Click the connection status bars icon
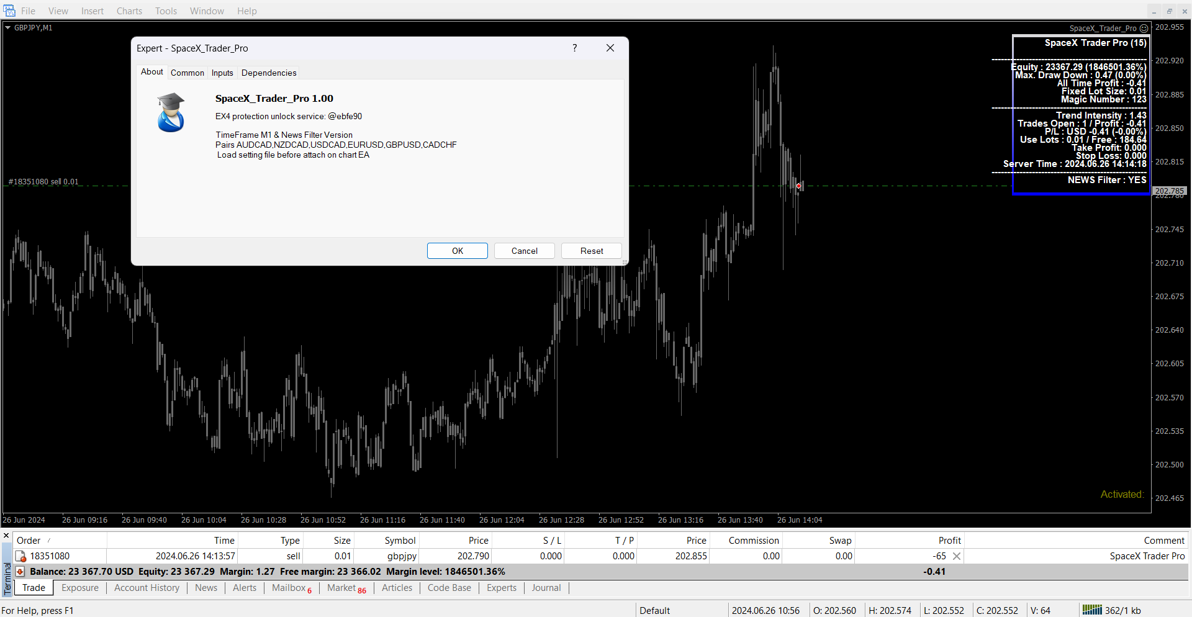The height and width of the screenshot is (617, 1192). (x=1092, y=610)
